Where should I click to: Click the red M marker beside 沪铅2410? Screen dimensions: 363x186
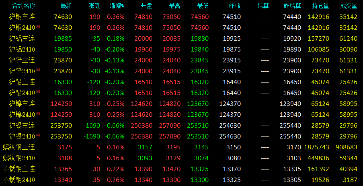pos(38,92)
